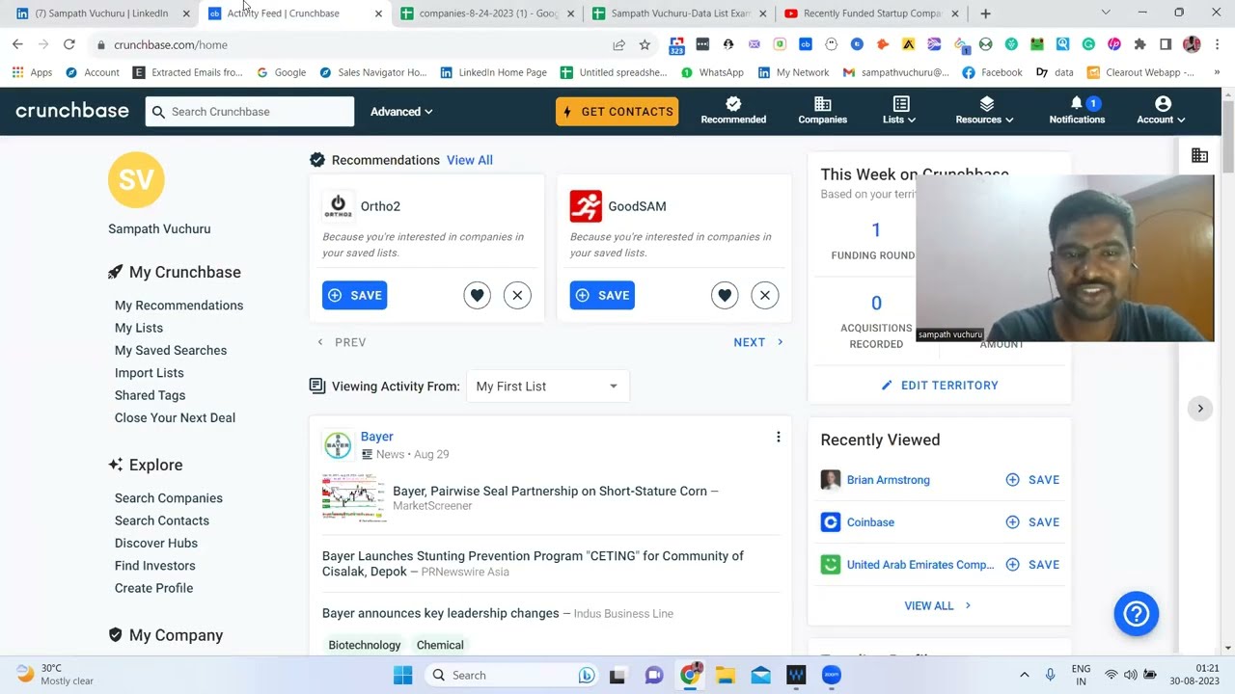Expand the Resources menu in navbar

pos(985,110)
